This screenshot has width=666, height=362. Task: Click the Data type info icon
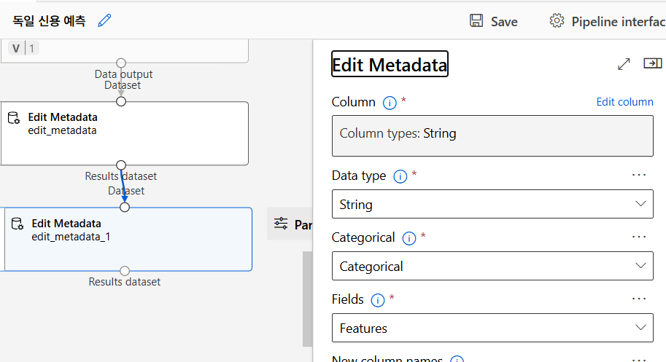click(400, 176)
